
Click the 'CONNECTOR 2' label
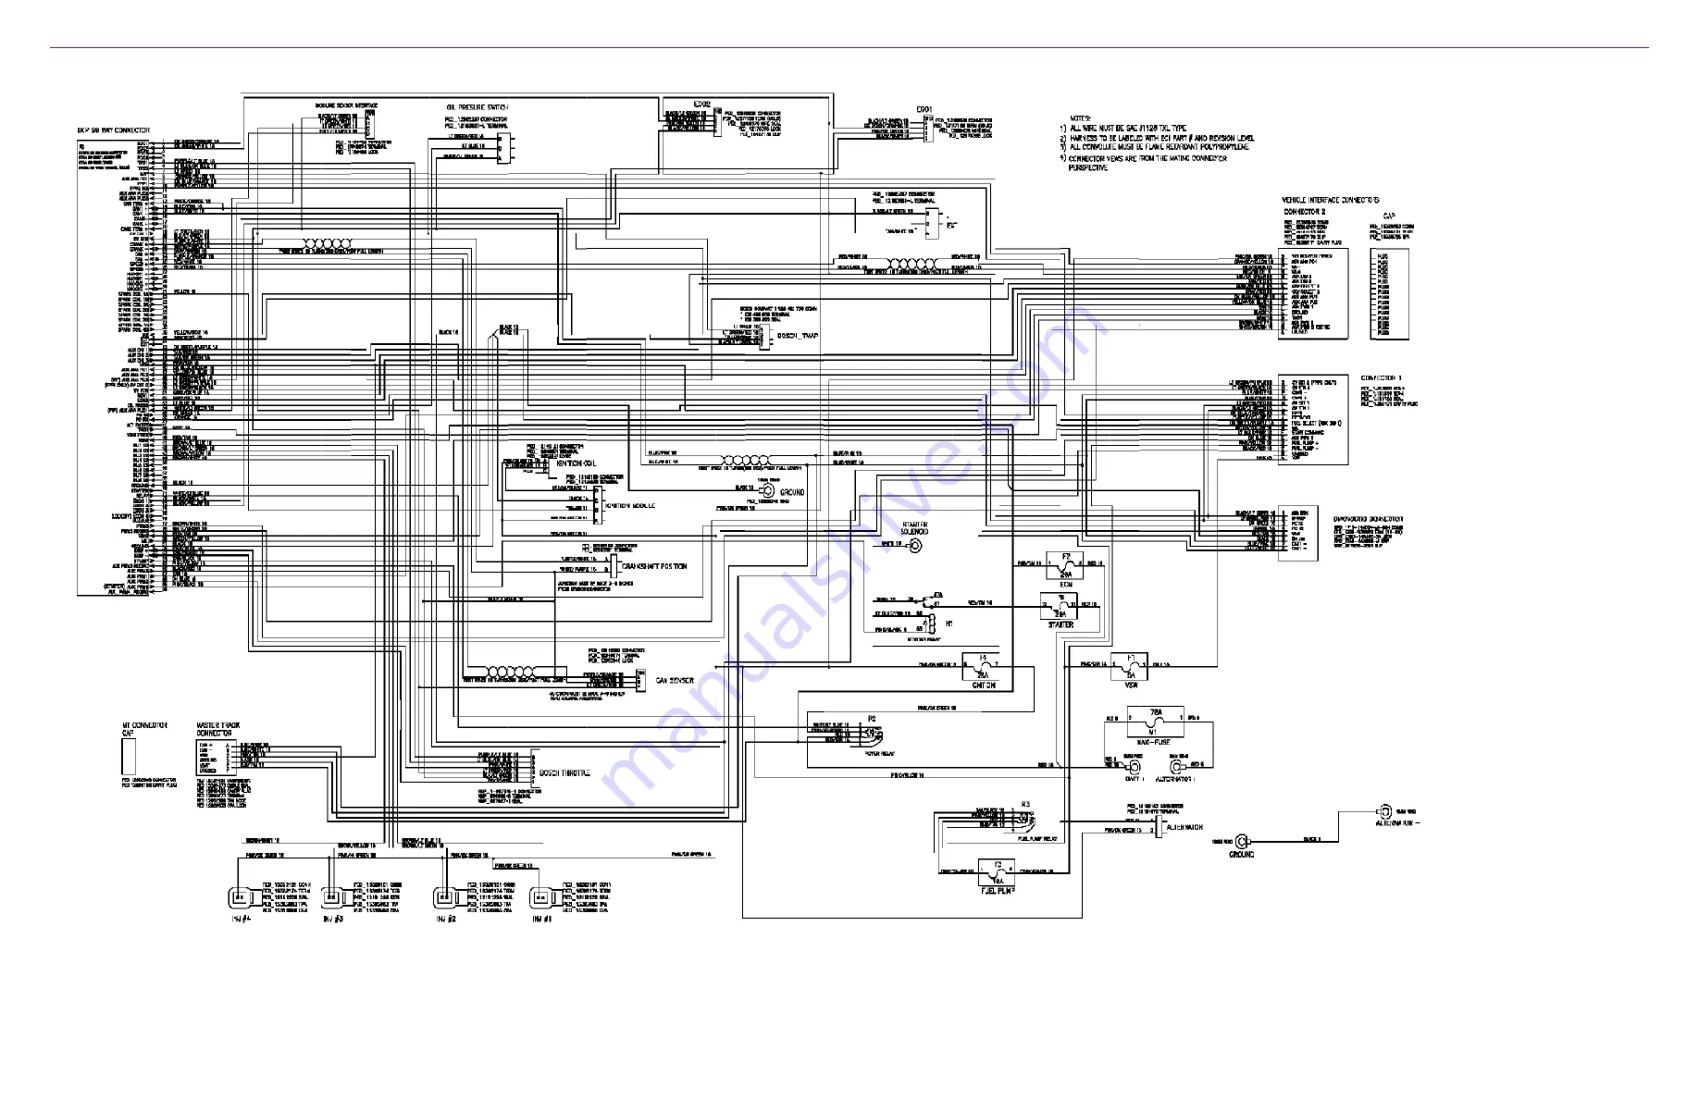coord(1305,212)
